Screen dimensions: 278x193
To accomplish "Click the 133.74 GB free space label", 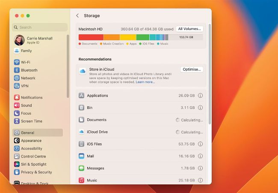I will coord(186,37).
